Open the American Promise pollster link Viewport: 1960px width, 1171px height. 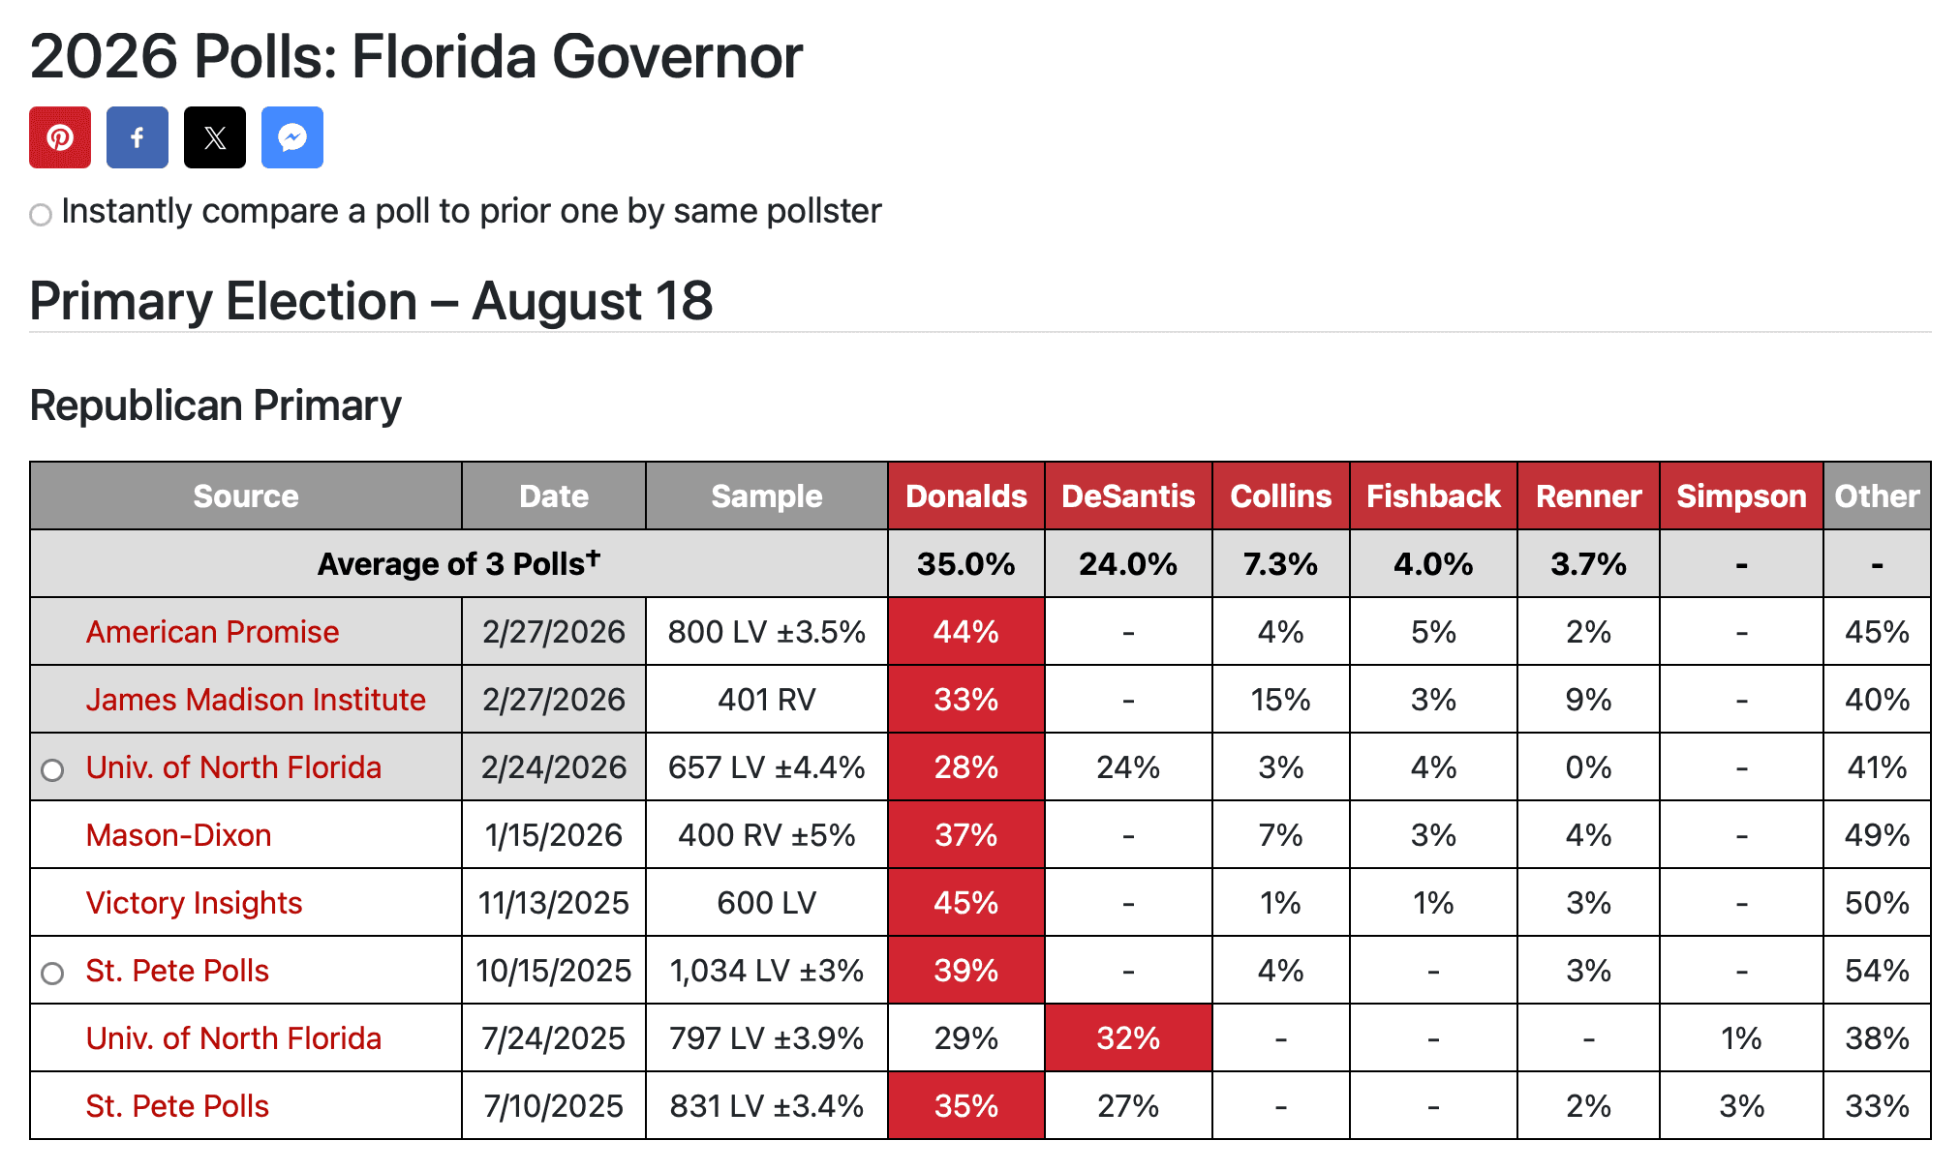click(212, 632)
